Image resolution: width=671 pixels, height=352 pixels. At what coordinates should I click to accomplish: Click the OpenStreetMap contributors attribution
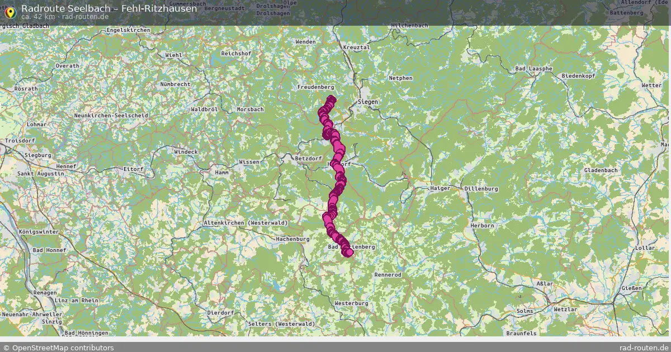(58, 348)
